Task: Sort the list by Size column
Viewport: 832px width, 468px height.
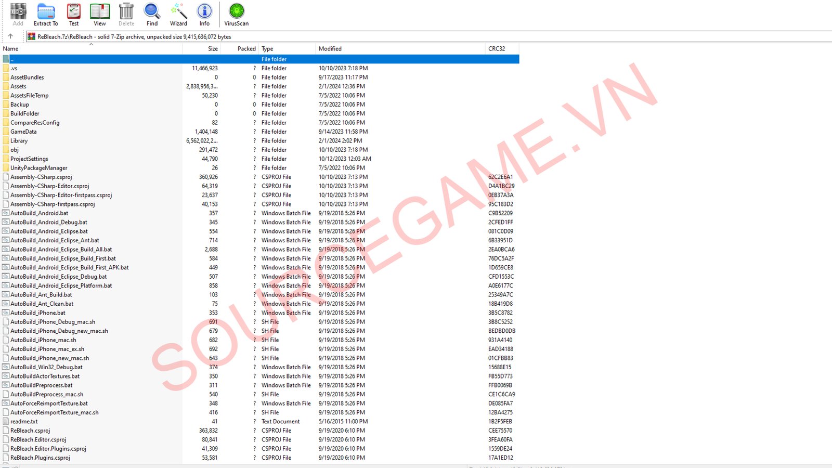Action: [213, 49]
